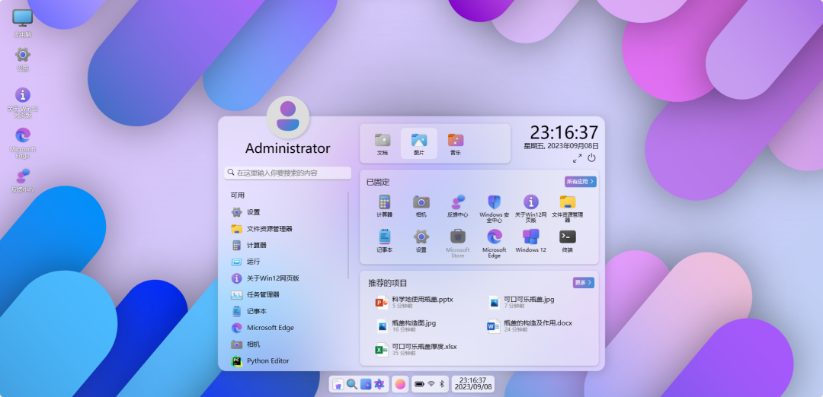Select 关于Win12网页版 icon on the desktop
The image size is (823, 397).
(x=23, y=102)
